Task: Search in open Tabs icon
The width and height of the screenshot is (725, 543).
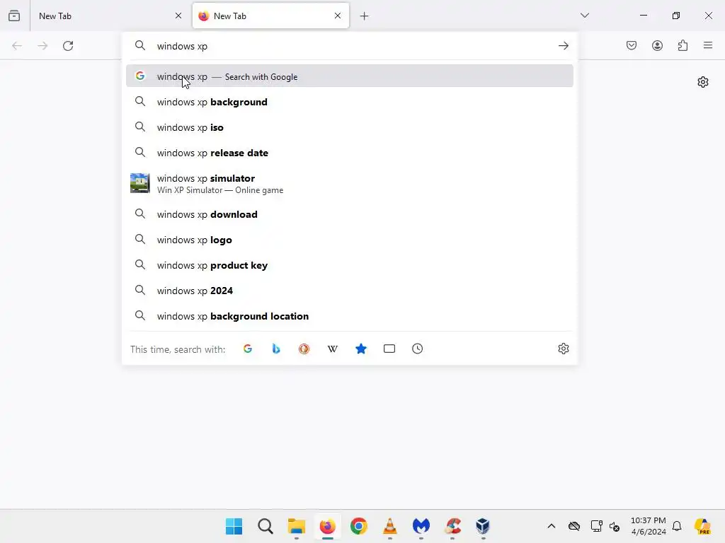Action: [389, 349]
